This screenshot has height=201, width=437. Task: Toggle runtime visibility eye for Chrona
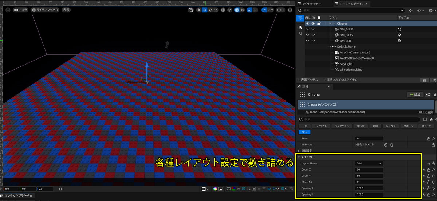click(x=313, y=24)
